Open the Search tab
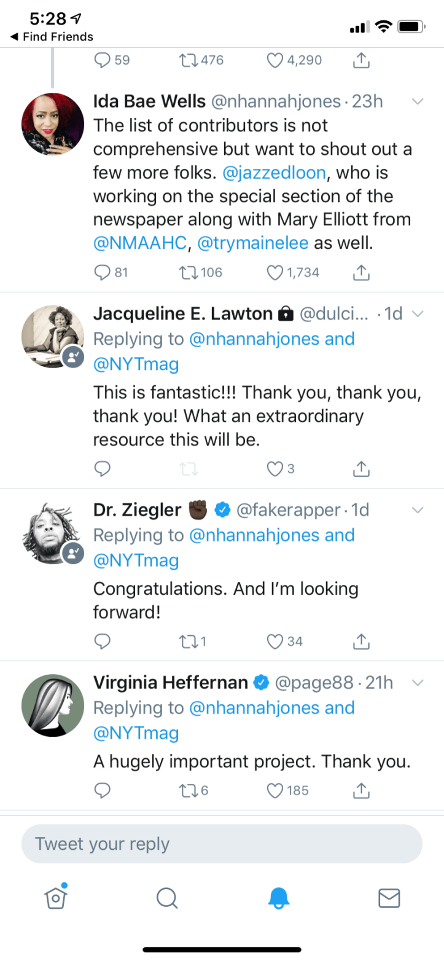444x961 pixels. [166, 898]
